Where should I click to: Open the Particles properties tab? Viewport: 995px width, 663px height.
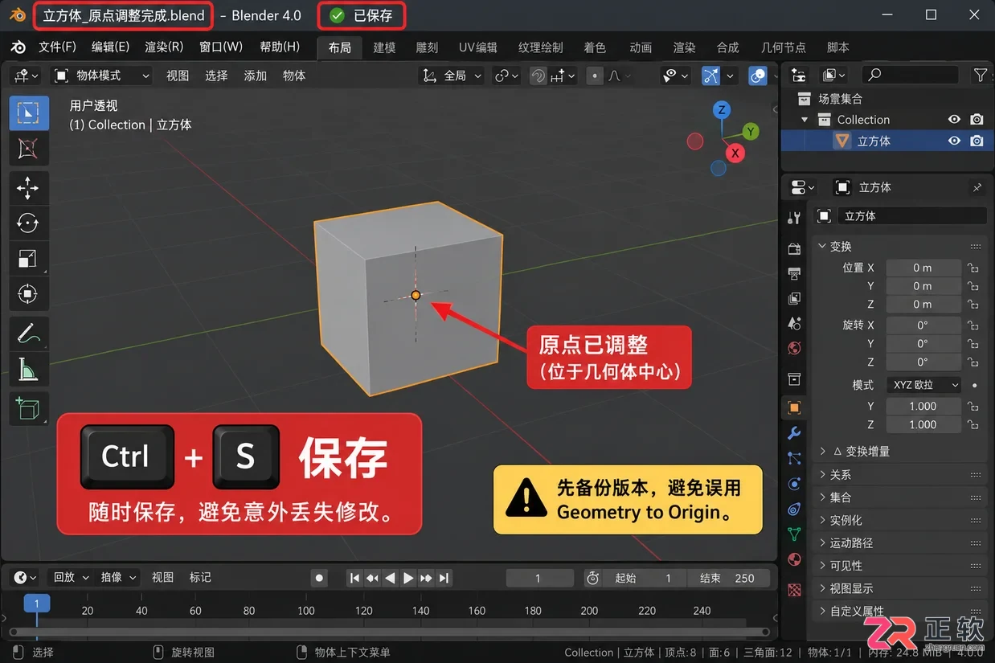[794, 459]
